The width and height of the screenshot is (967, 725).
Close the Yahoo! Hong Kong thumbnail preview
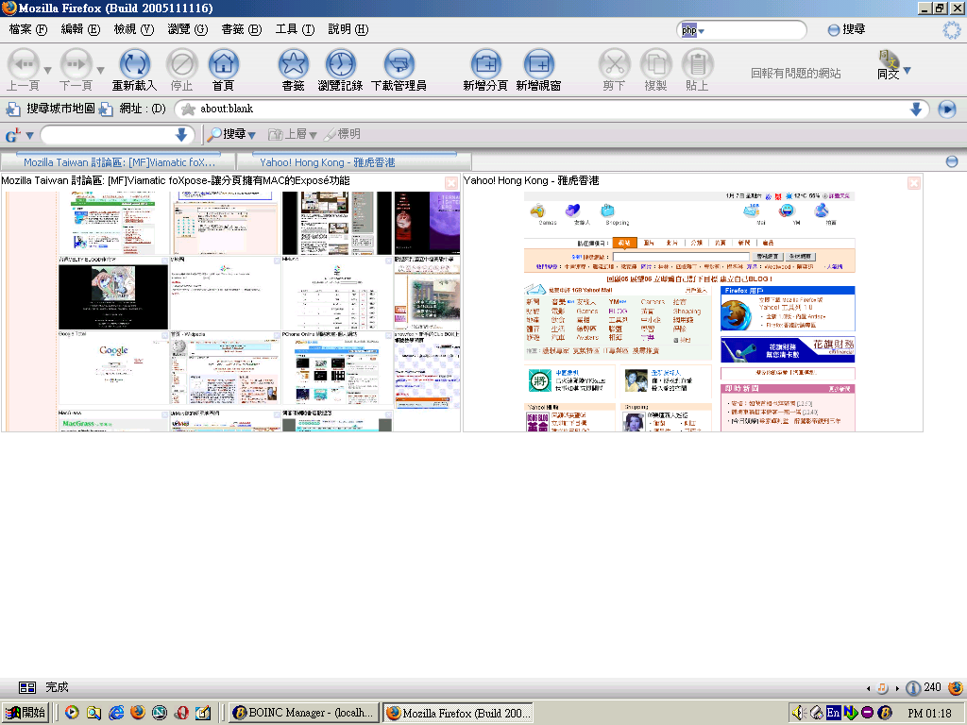click(x=913, y=182)
